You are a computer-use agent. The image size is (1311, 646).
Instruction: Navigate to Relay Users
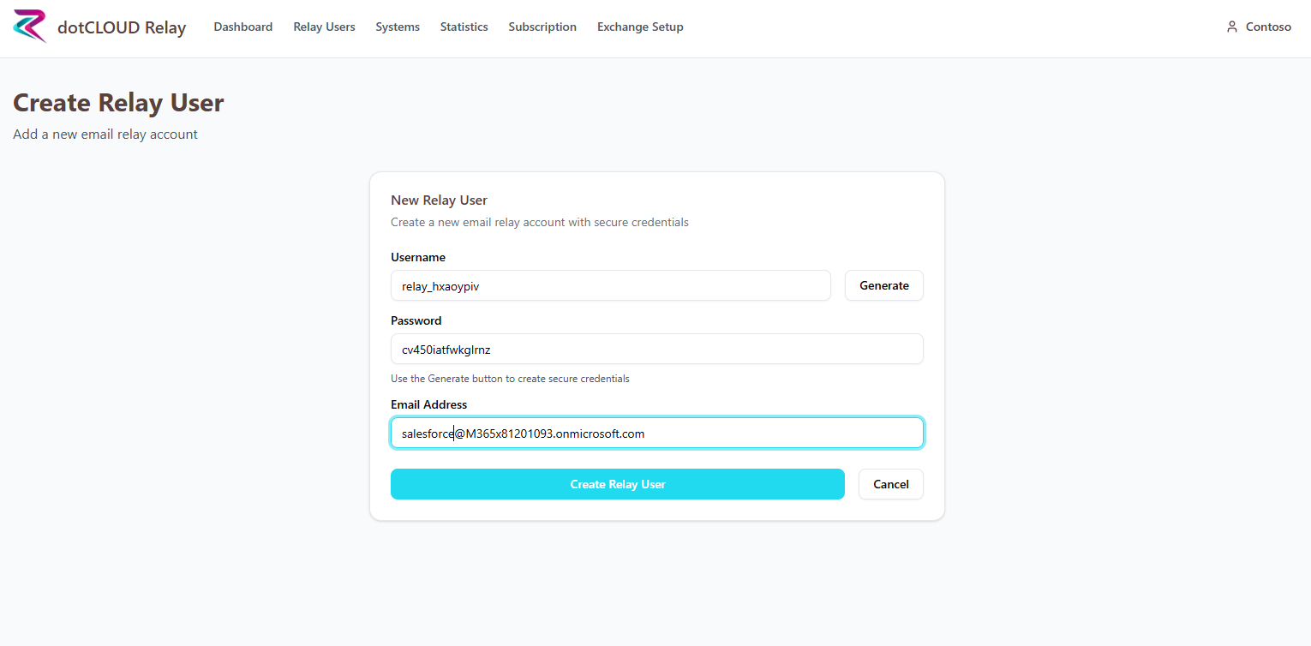click(x=324, y=27)
